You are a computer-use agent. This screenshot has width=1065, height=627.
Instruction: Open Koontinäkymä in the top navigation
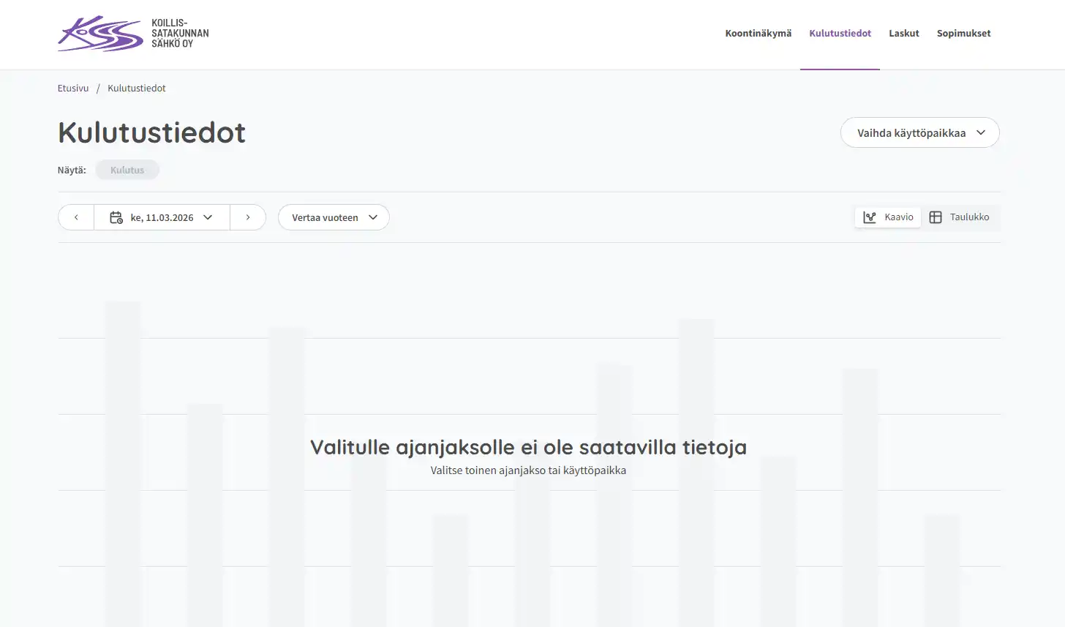758,33
